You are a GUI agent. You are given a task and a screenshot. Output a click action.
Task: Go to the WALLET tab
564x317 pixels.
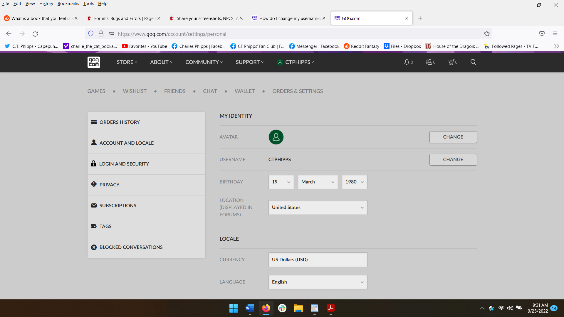point(245,91)
